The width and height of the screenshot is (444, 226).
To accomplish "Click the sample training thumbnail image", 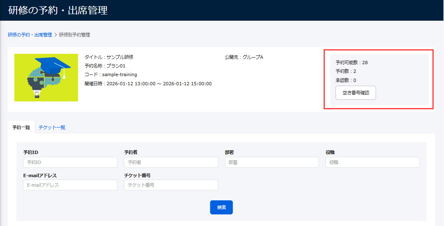I will coord(46,77).
